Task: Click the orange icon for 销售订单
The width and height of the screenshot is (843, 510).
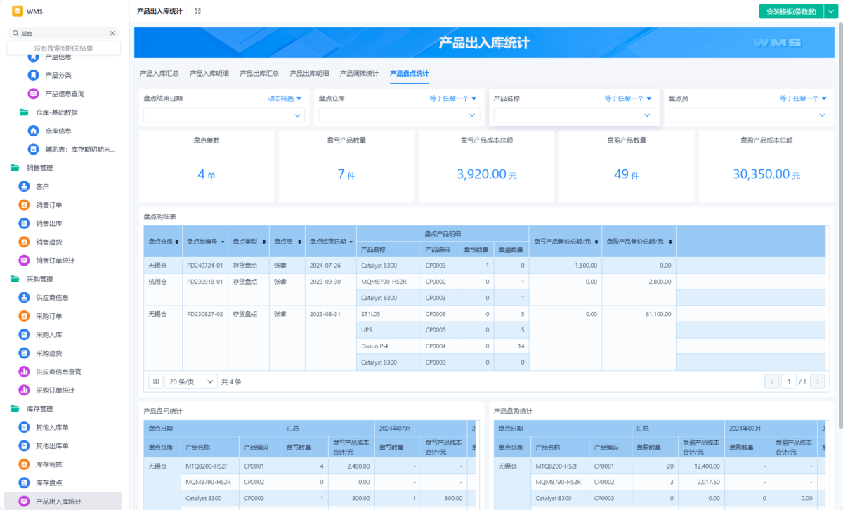Action: click(24, 205)
